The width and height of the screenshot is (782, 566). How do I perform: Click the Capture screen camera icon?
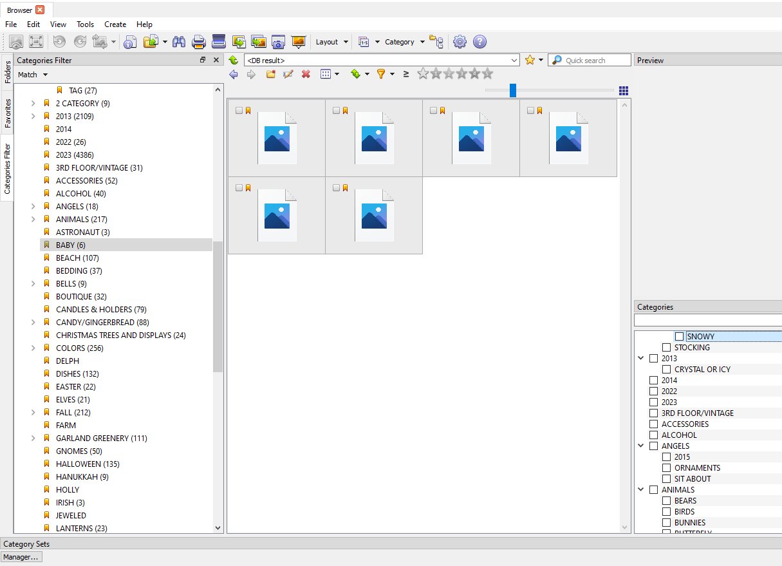[x=278, y=42]
